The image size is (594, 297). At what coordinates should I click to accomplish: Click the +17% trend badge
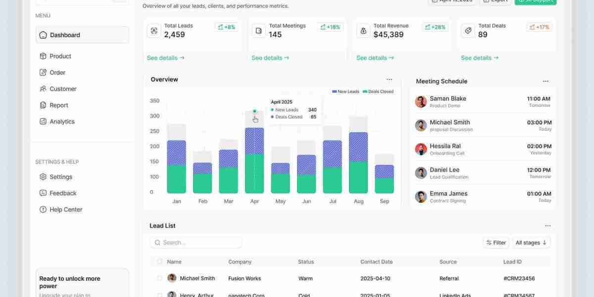(x=539, y=27)
